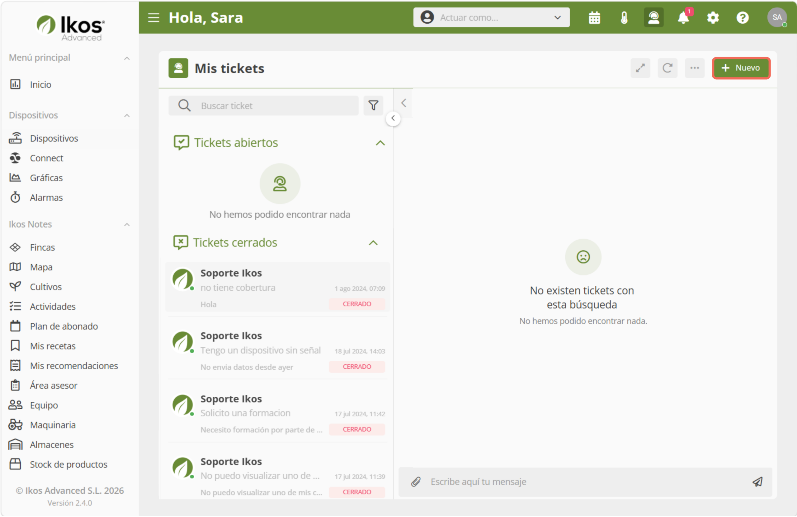
Task: Collapse the Dispositivos sidebar section
Action: click(x=127, y=116)
